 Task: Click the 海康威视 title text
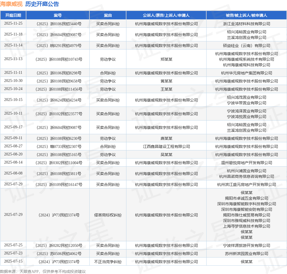pos(11,4)
